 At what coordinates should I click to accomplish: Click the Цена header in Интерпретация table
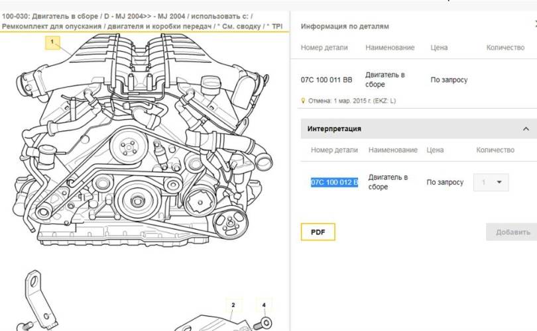(x=435, y=150)
